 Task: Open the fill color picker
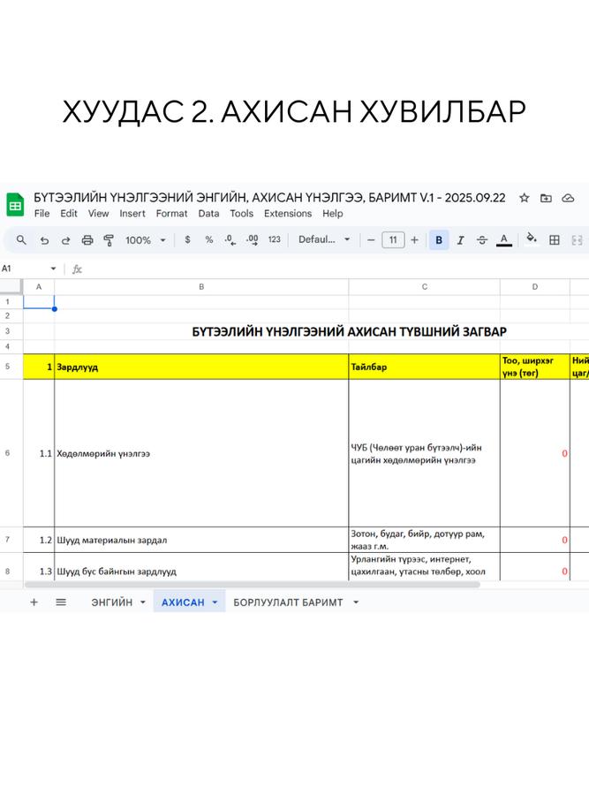point(532,238)
